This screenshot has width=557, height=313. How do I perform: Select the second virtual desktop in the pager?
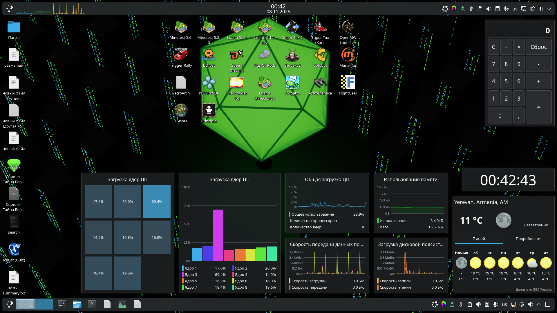tap(44, 304)
